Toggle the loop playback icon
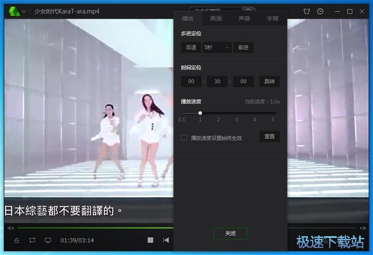 pyautogui.click(x=32, y=240)
